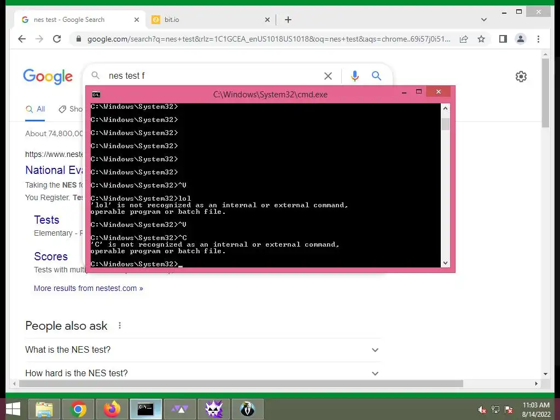The image size is (560, 420).
Task: Reload the Google search page
Action: pos(57,39)
